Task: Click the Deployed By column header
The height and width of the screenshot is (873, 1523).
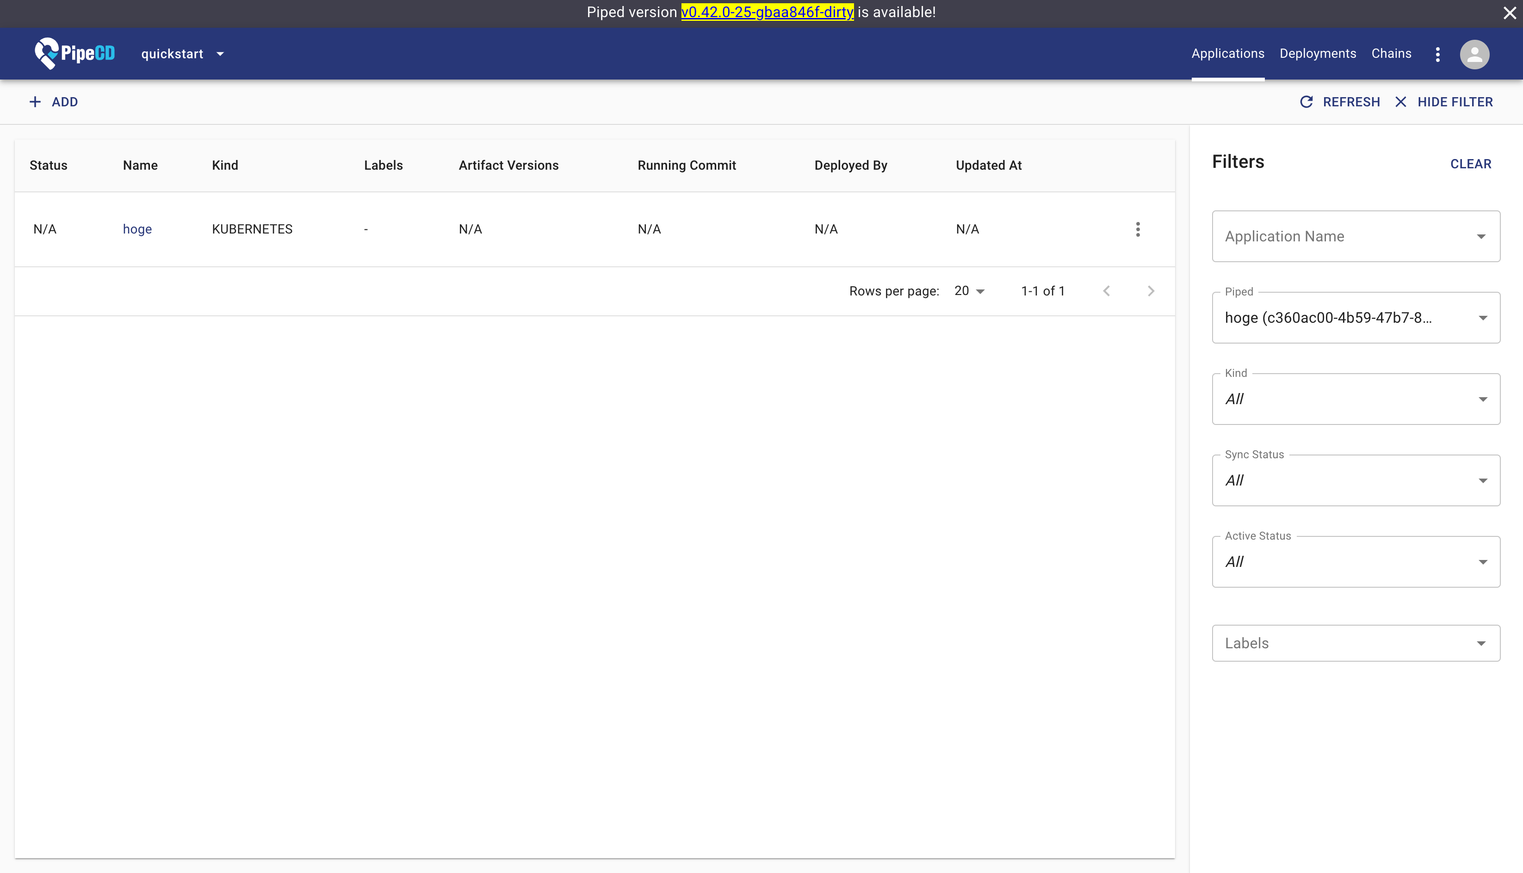Action: tap(851, 166)
